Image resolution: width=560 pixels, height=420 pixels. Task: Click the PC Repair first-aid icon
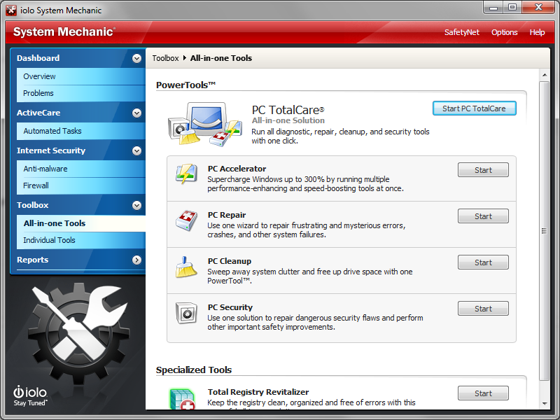[x=186, y=220]
